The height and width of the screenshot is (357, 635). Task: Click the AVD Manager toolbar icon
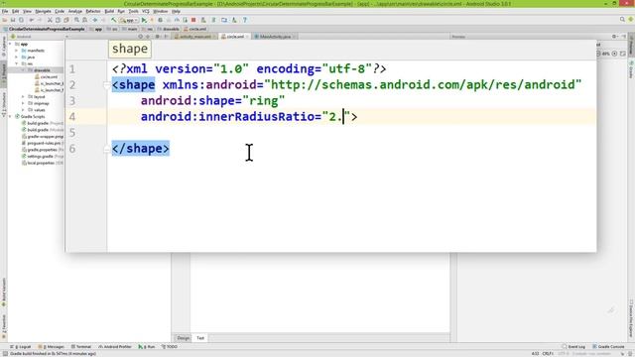[x=203, y=20]
